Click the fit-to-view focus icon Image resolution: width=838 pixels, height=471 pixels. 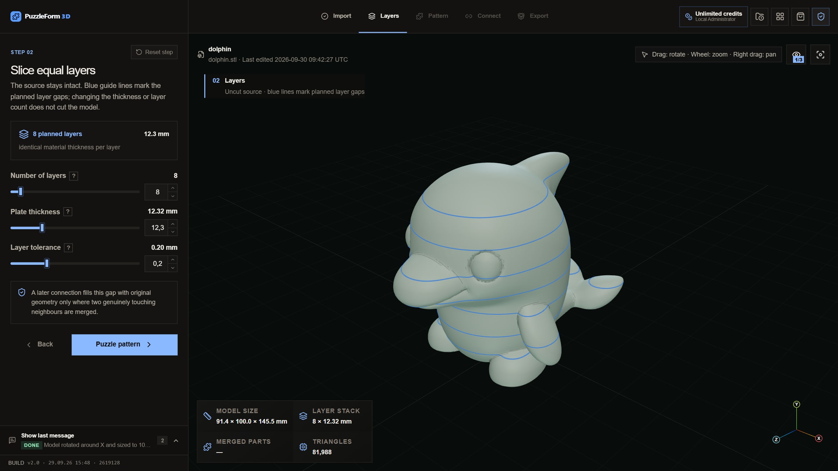tap(820, 55)
